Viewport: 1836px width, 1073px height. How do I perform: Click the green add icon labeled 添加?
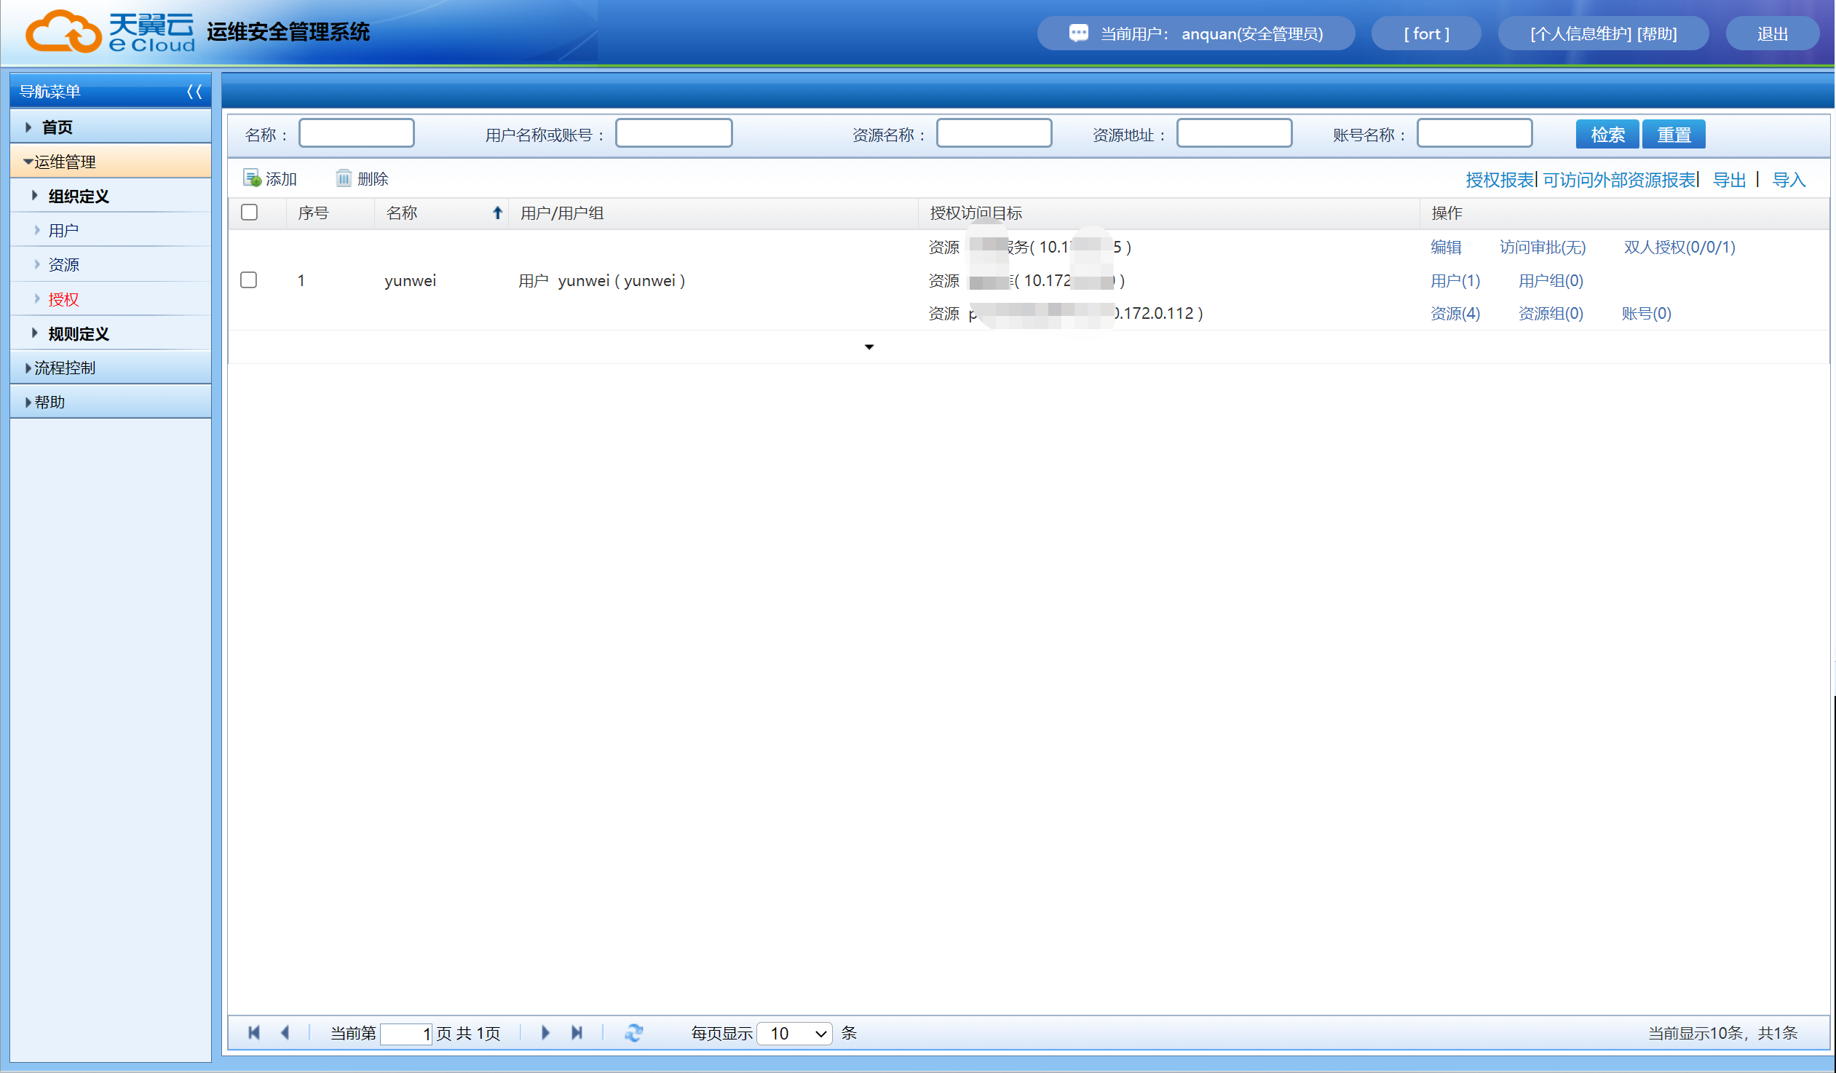[252, 178]
